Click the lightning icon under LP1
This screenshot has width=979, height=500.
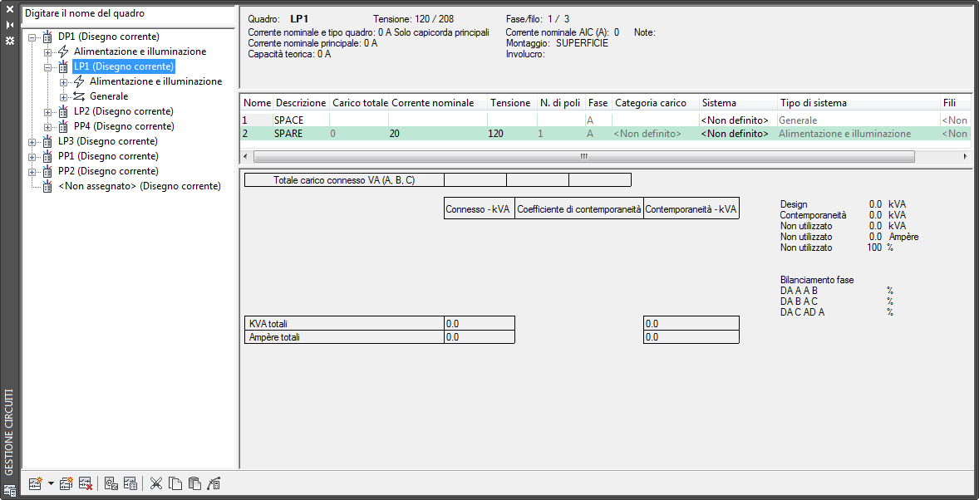pos(79,81)
